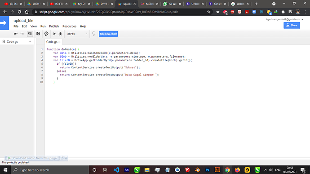Open the account email dropdown
The width and height of the screenshot is (310, 174).
[284, 19]
